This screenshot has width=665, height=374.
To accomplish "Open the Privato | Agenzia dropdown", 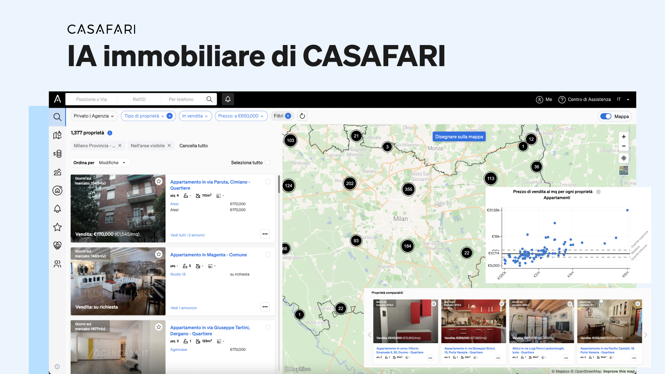I will pos(94,116).
